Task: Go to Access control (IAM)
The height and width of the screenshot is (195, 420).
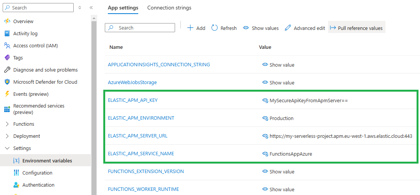Action: point(35,46)
